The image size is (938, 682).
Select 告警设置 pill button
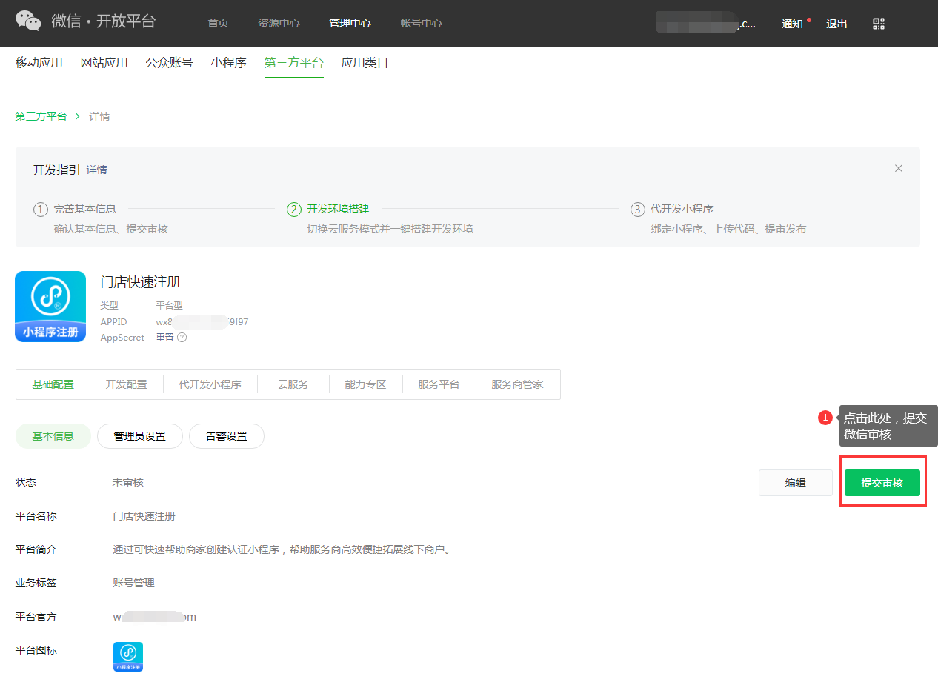pyautogui.click(x=226, y=436)
